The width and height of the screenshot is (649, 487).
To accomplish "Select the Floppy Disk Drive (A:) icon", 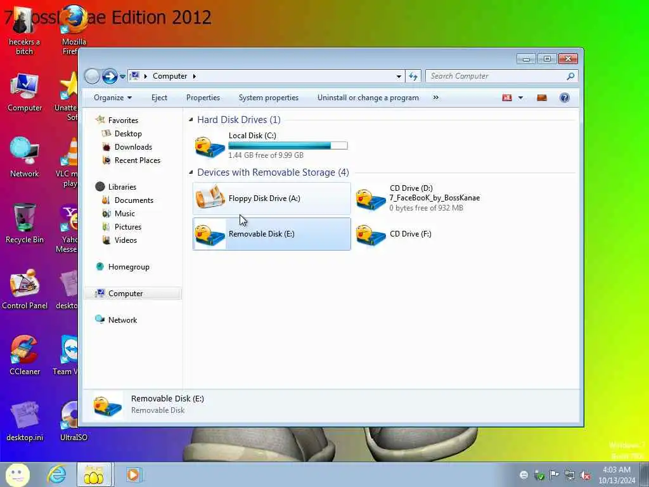I will tap(210, 198).
